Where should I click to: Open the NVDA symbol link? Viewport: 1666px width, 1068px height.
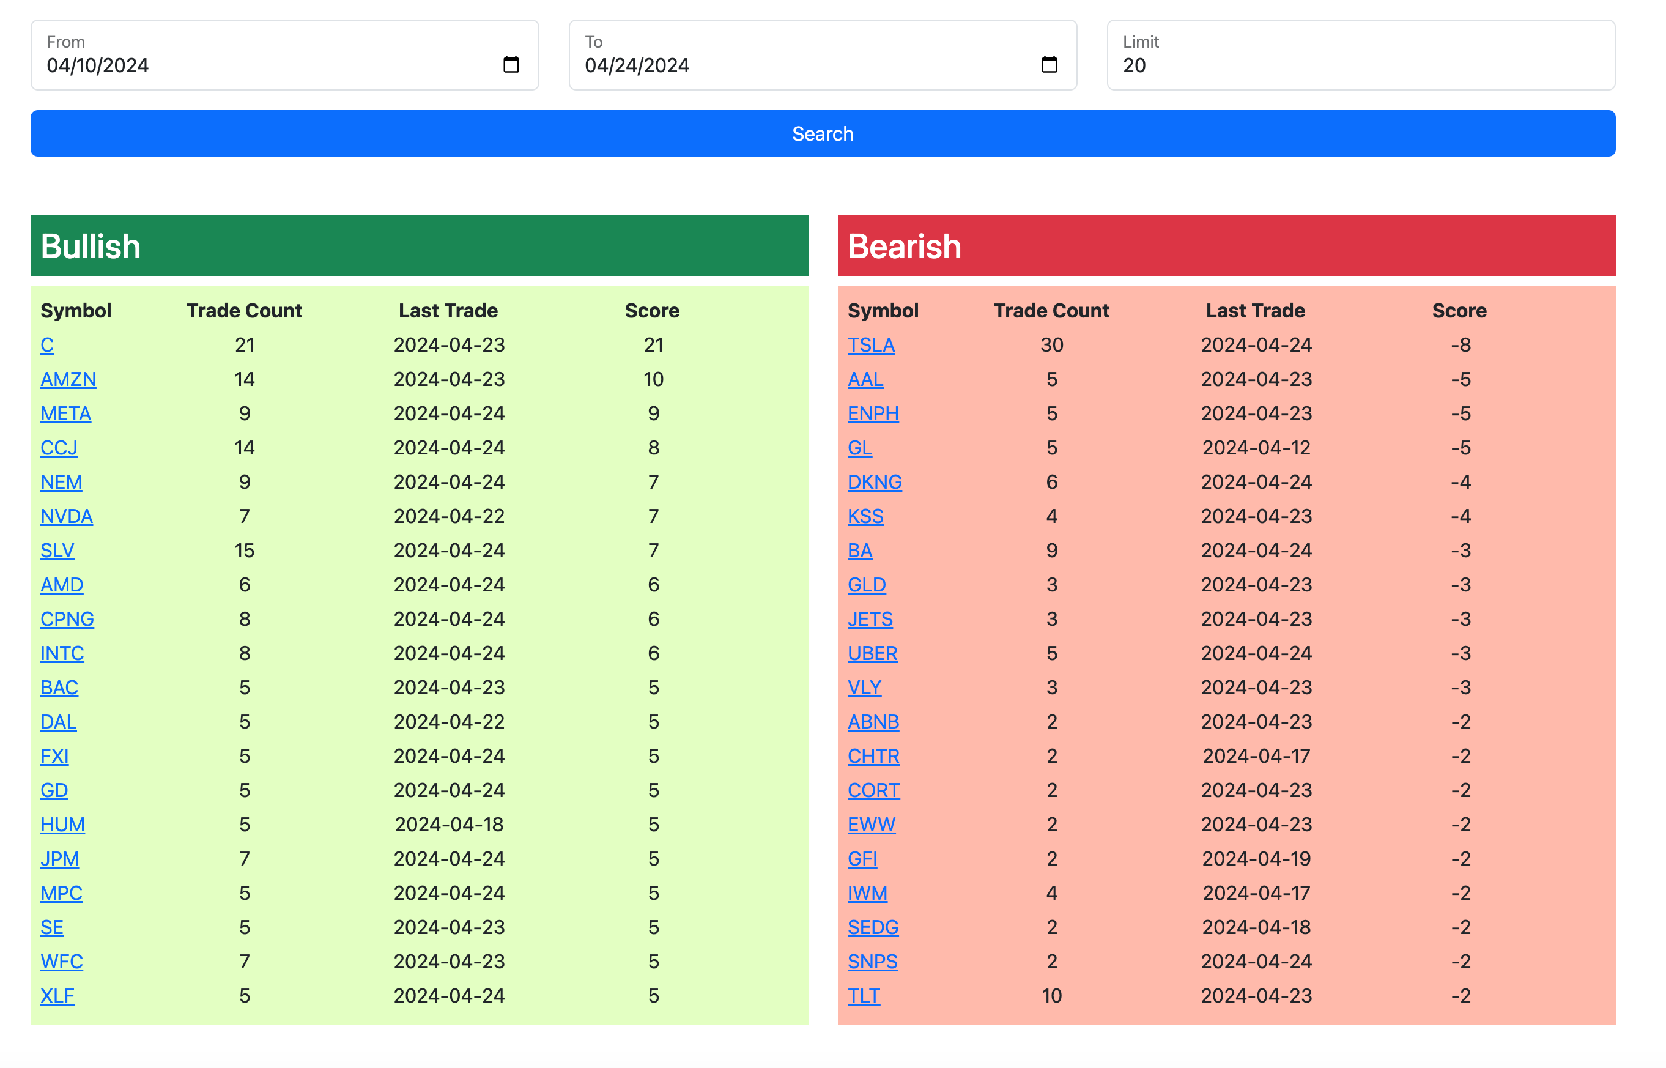67,516
